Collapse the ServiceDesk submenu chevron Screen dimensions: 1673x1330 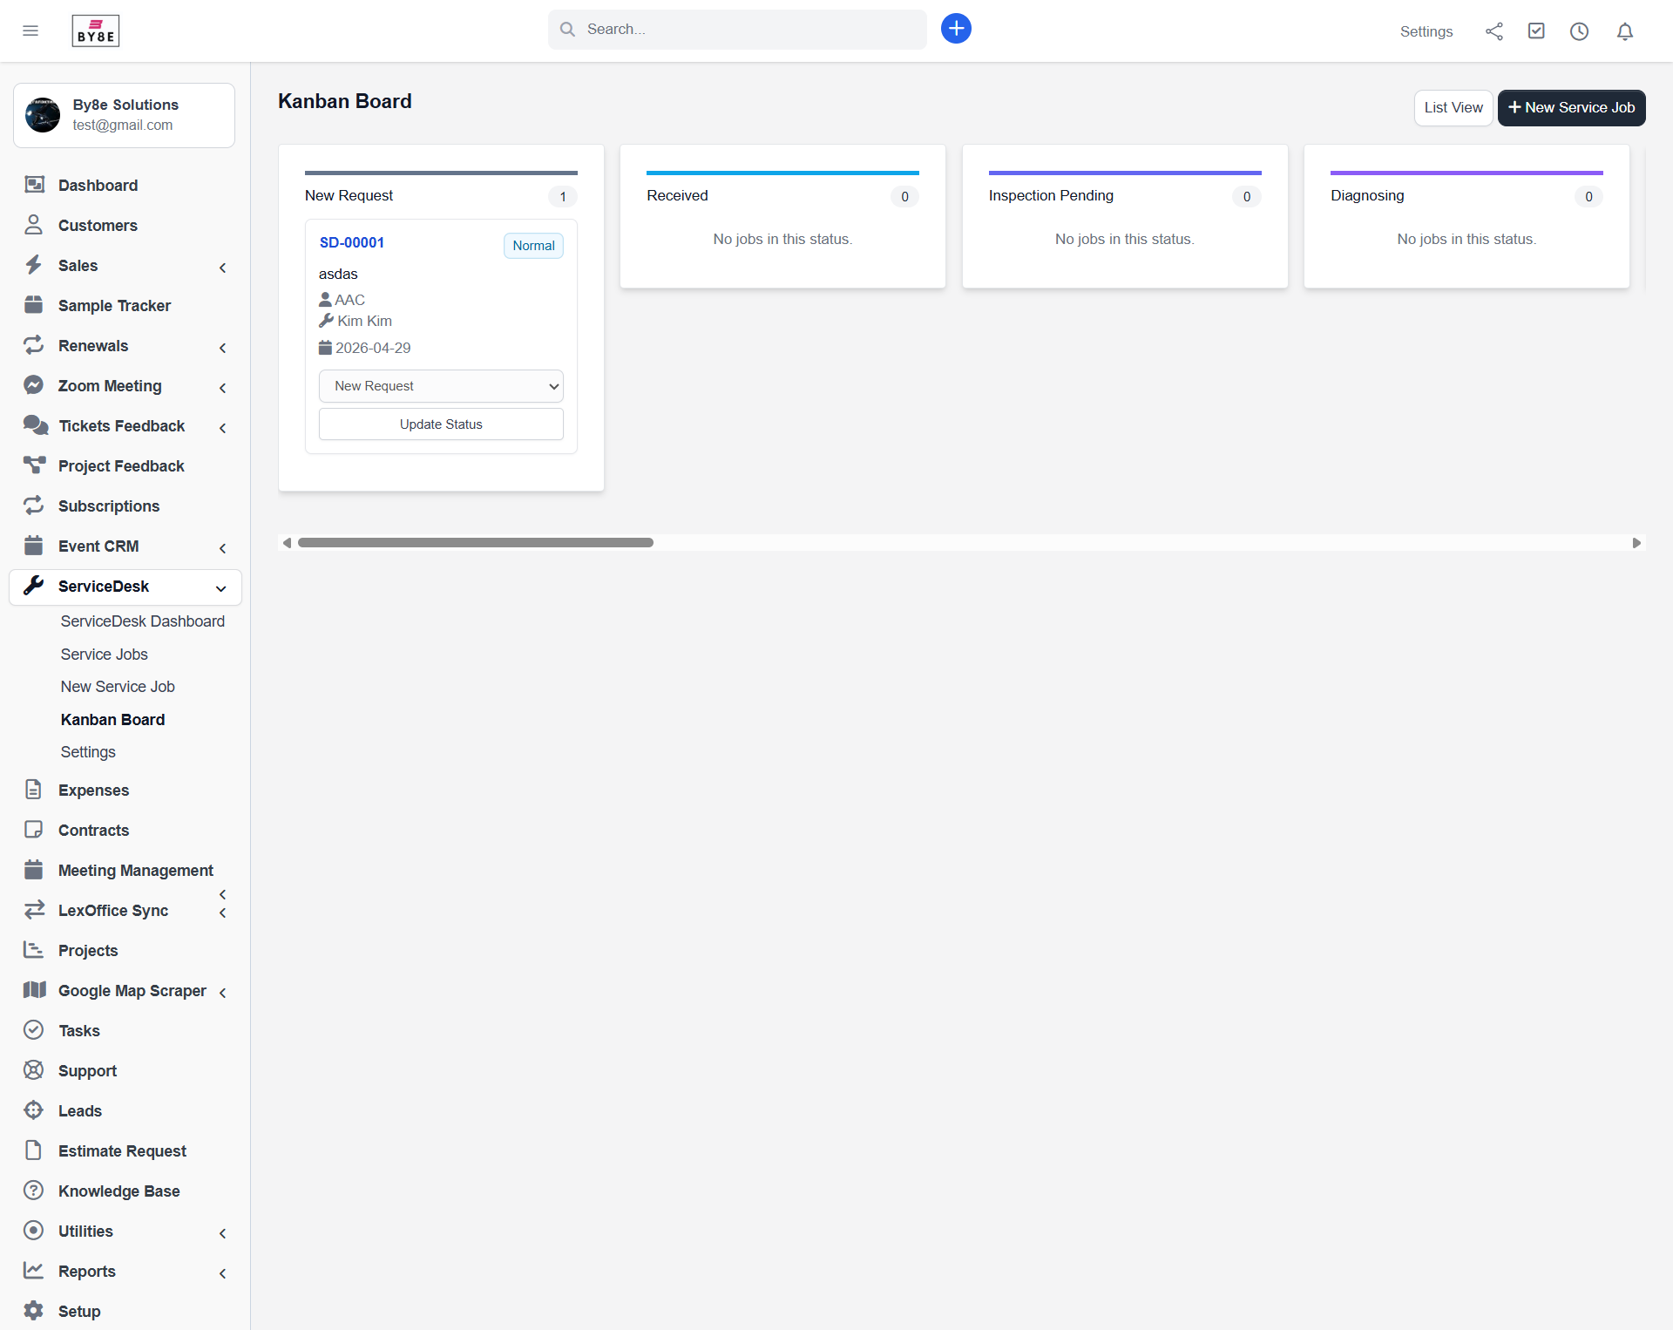click(x=221, y=588)
